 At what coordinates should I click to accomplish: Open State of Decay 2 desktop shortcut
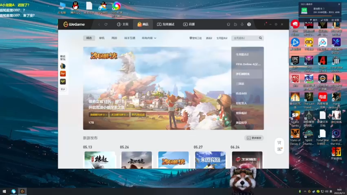pos(295,137)
